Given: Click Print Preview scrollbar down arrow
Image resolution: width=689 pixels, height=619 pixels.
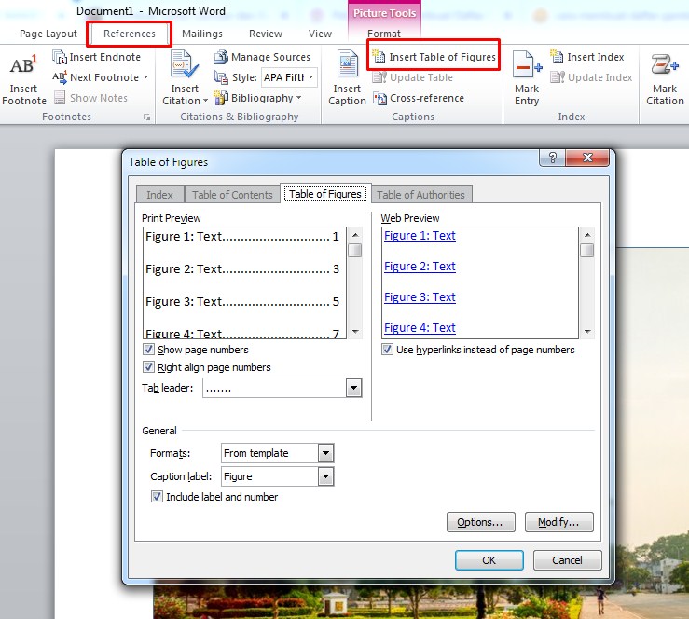Looking at the screenshot, I should pos(355,332).
